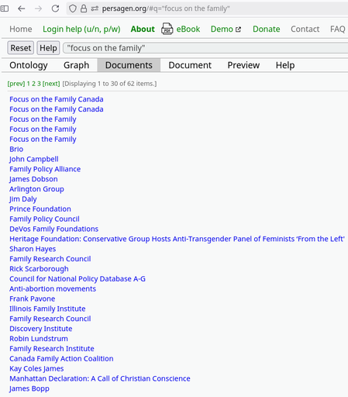The image size is (348, 397).
Task: Click the Help button next to Reset
Action: 48,48
